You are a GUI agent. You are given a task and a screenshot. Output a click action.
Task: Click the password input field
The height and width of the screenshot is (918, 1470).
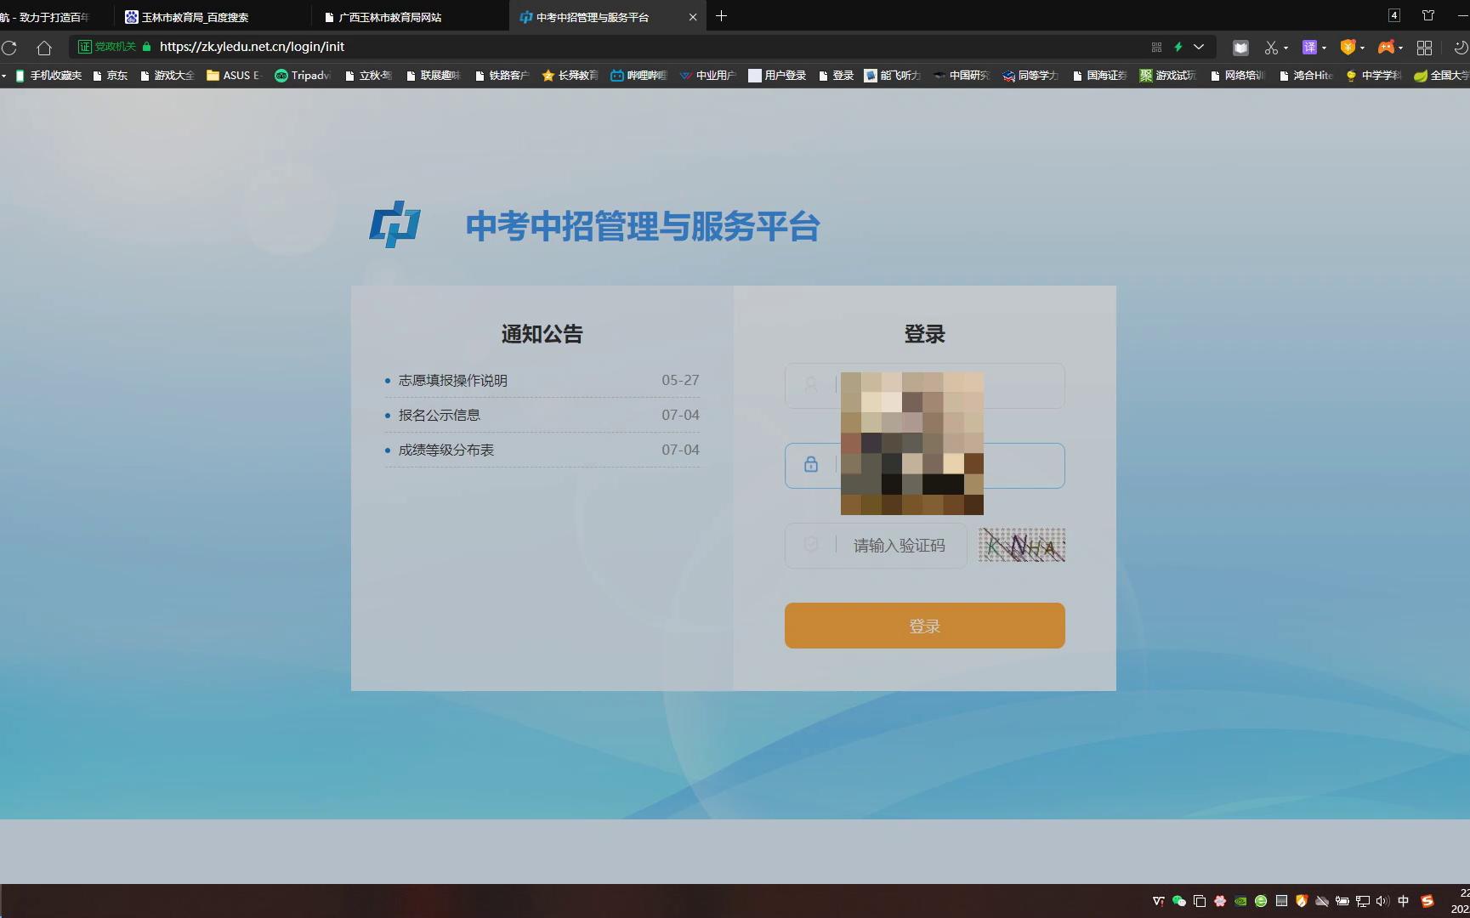924,466
